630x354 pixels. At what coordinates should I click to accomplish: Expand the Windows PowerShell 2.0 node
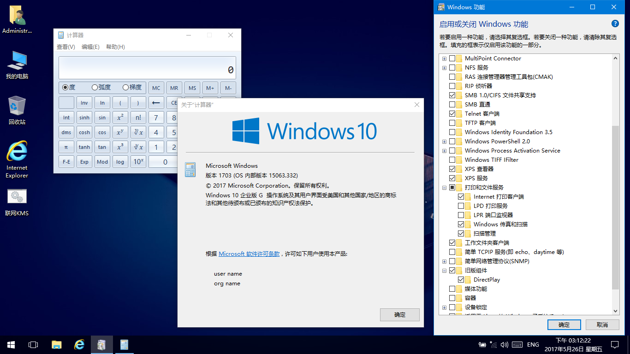point(445,142)
